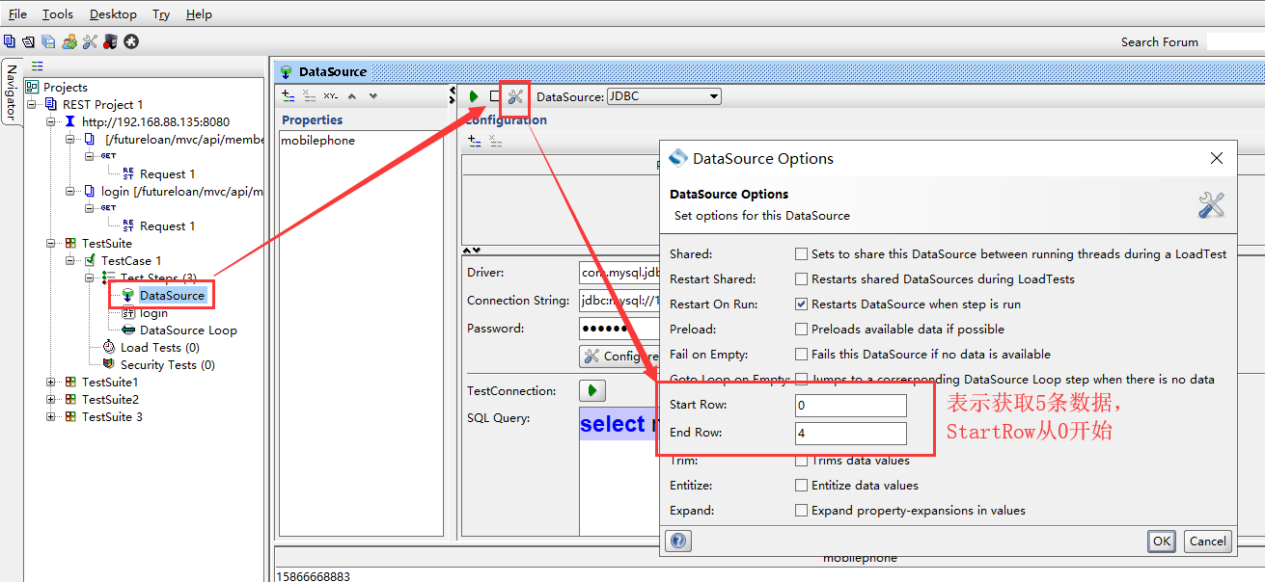Viewport: 1265px width, 582px height.
Task: Open the DataSource type JDBC dropdown
Action: point(664,96)
